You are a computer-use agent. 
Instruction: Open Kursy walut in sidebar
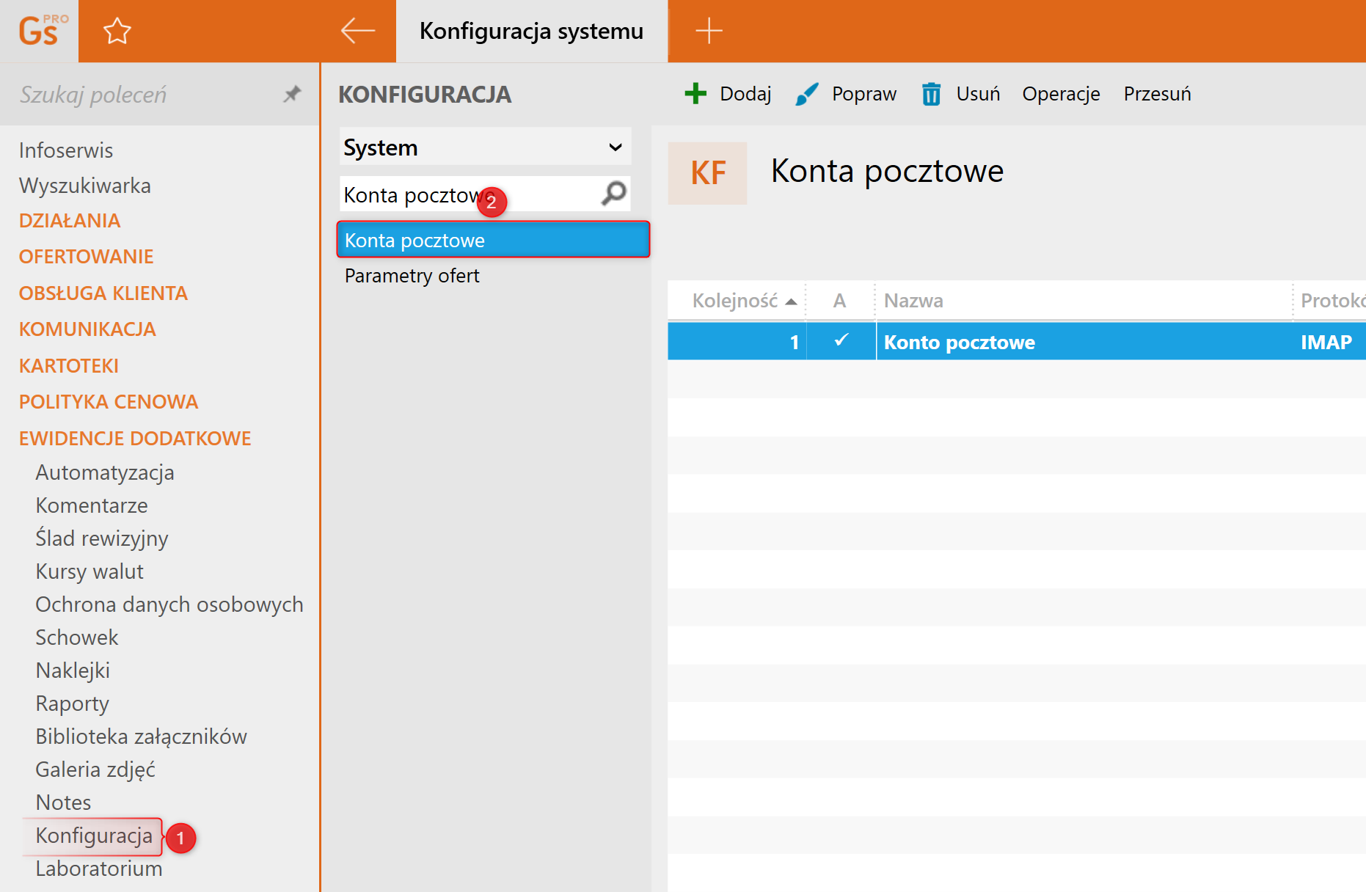90,571
